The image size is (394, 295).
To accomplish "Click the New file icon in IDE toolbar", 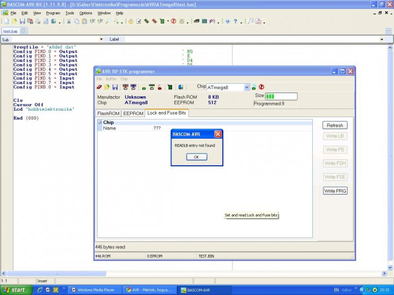I will [x=6, y=21].
